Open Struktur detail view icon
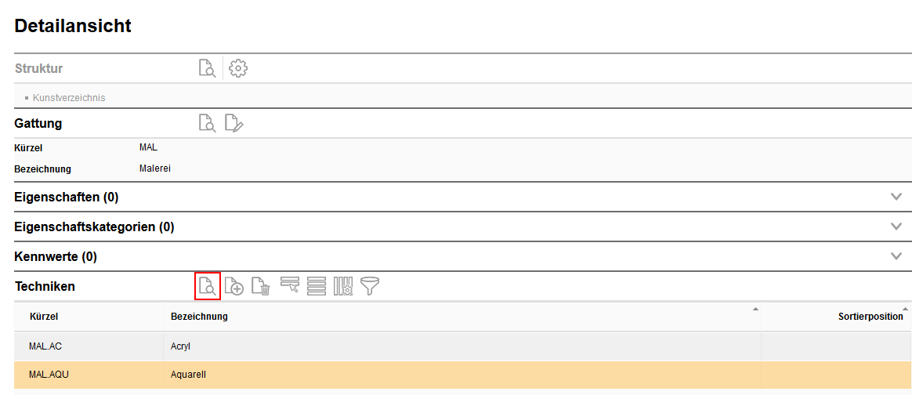923x395 pixels. point(207,69)
